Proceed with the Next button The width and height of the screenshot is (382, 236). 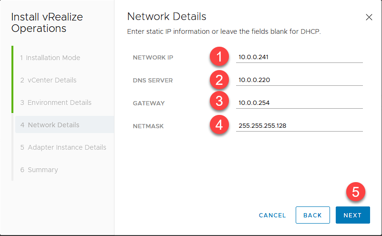coord(352,215)
